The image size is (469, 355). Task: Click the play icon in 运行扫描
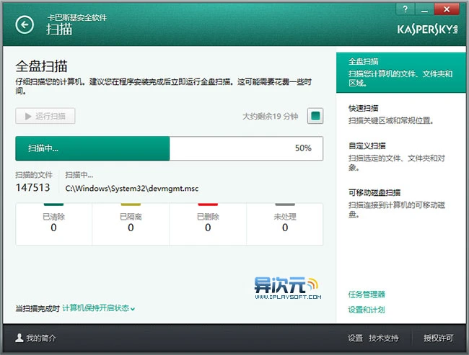(x=28, y=116)
